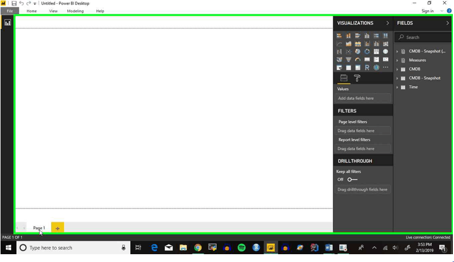Open import custom visual ellipsis
This screenshot has height=262, width=454.
[386, 67]
